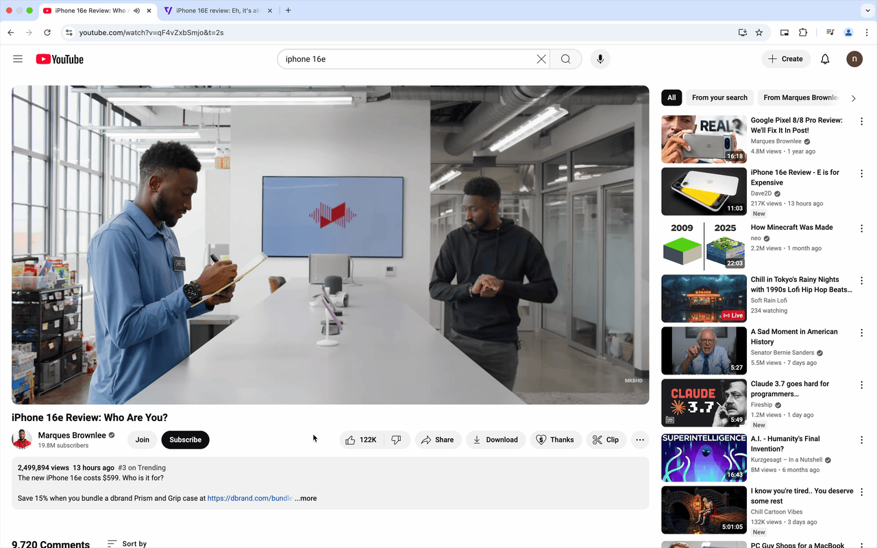Reveal more filter chips with the right chevron
This screenshot has width=877, height=548.
coord(854,97)
